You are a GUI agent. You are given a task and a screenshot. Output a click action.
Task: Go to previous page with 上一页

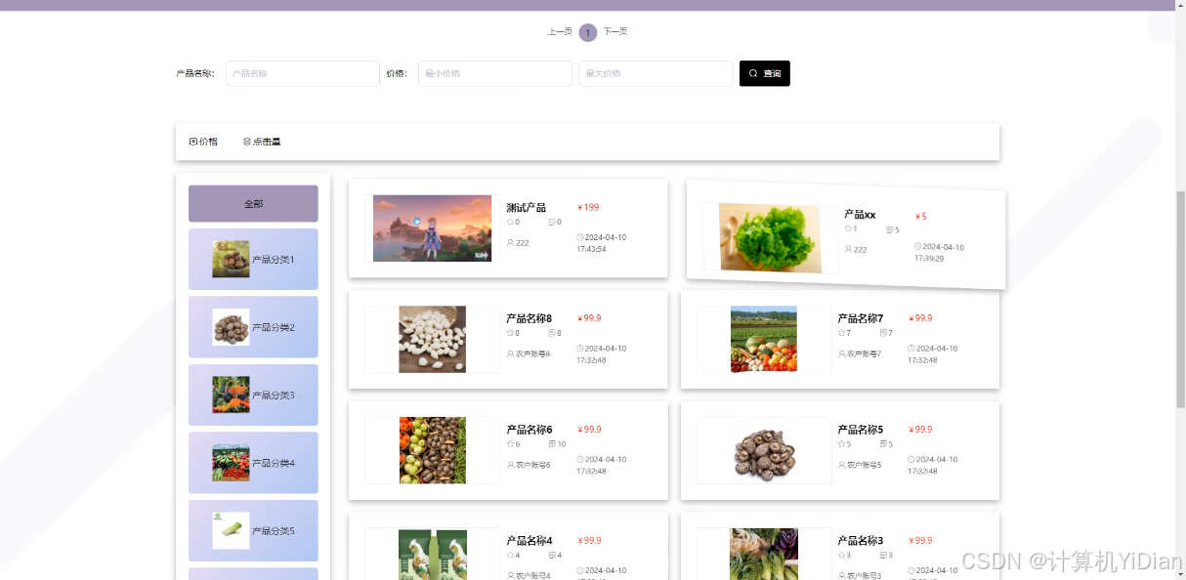pos(560,32)
